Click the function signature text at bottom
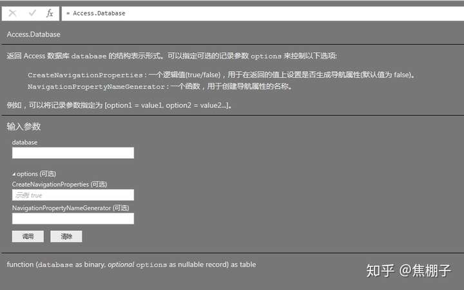The image size is (464, 290). pos(131,264)
